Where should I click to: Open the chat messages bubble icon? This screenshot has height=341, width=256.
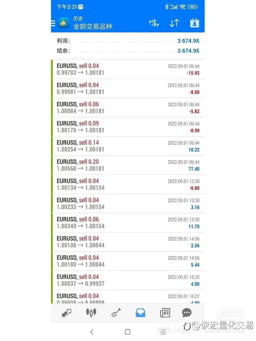click(187, 313)
